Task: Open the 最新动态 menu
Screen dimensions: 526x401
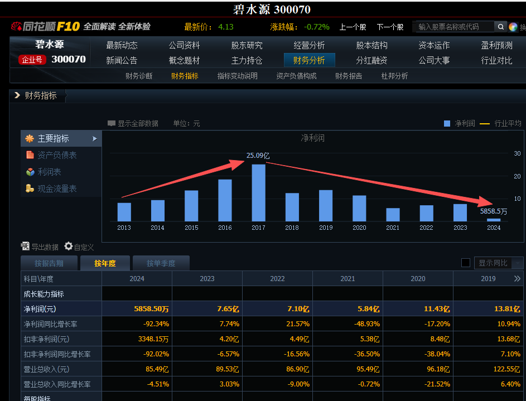Action: click(122, 45)
